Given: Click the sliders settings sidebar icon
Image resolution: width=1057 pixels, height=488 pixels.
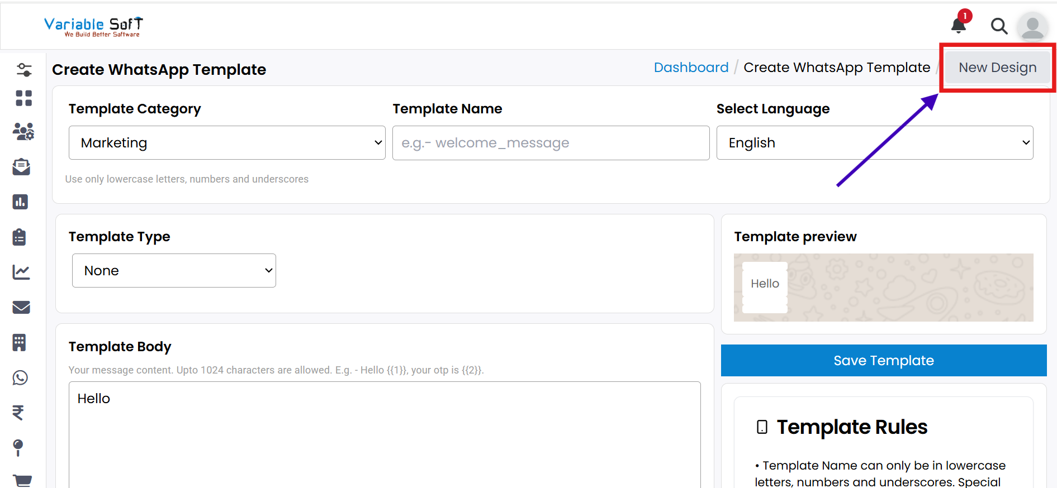Looking at the screenshot, I should 23,70.
